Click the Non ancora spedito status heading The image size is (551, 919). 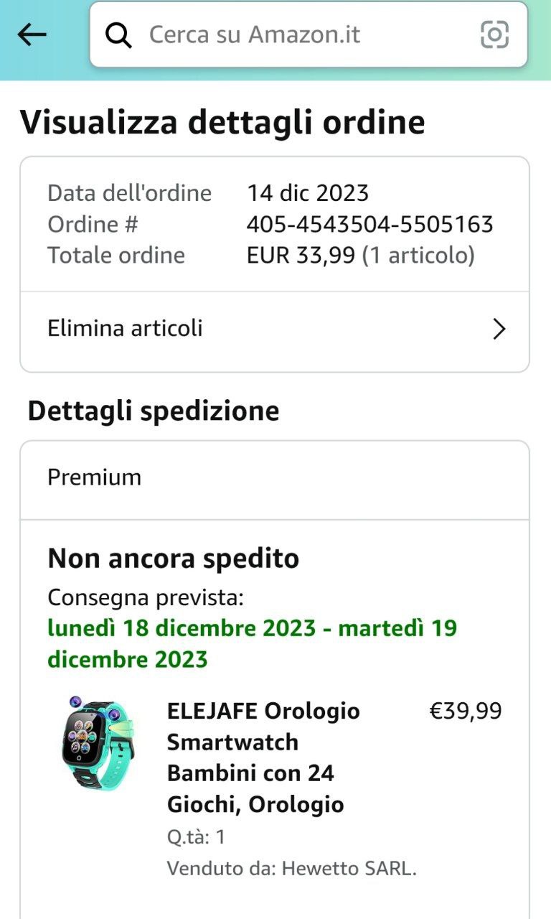[174, 559]
